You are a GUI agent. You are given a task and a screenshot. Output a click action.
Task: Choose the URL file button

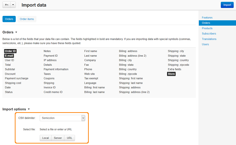pos(70,138)
